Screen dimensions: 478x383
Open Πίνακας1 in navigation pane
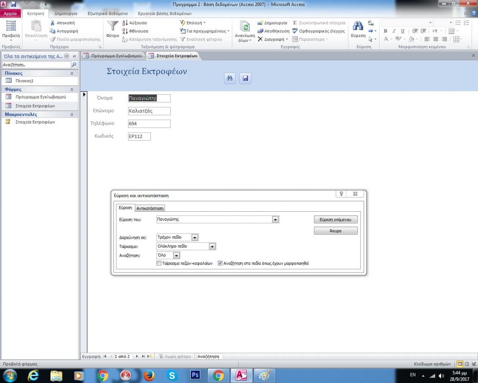[x=25, y=81]
